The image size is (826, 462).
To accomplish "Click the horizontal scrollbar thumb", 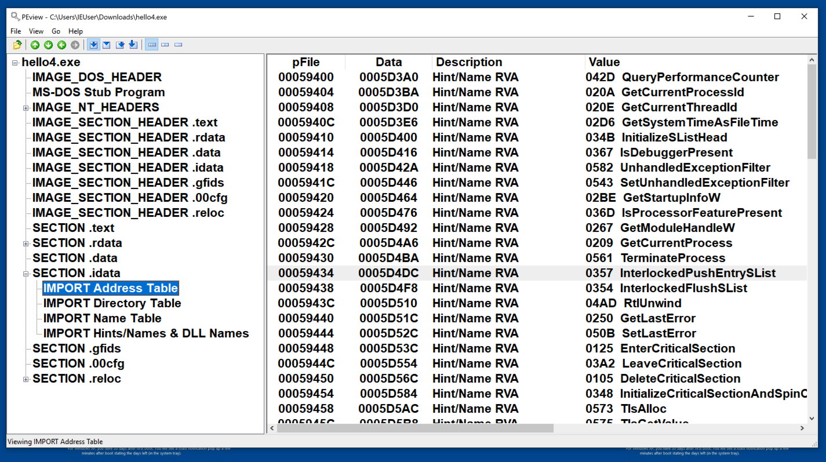I will tap(415, 428).
